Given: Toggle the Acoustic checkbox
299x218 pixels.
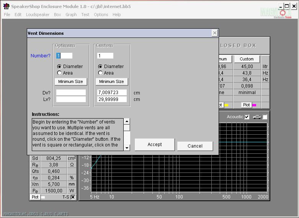Looking at the screenshot, I should (x=247, y=117).
